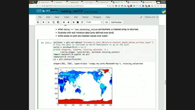Click the CellToolbar button
This screenshot has width=195, height=110.
click(x=116, y=22)
